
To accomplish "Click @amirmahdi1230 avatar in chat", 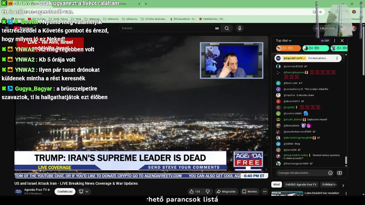I will pyautogui.click(x=278, y=66).
